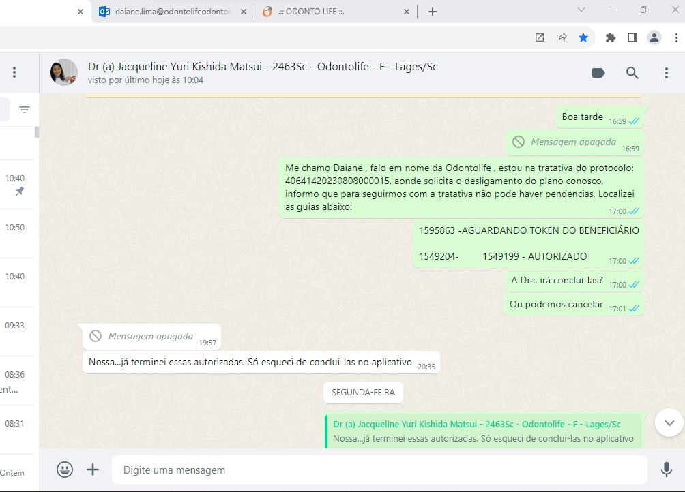685x492 pixels.
Task: Click the contact profile photo
Action: (x=64, y=72)
